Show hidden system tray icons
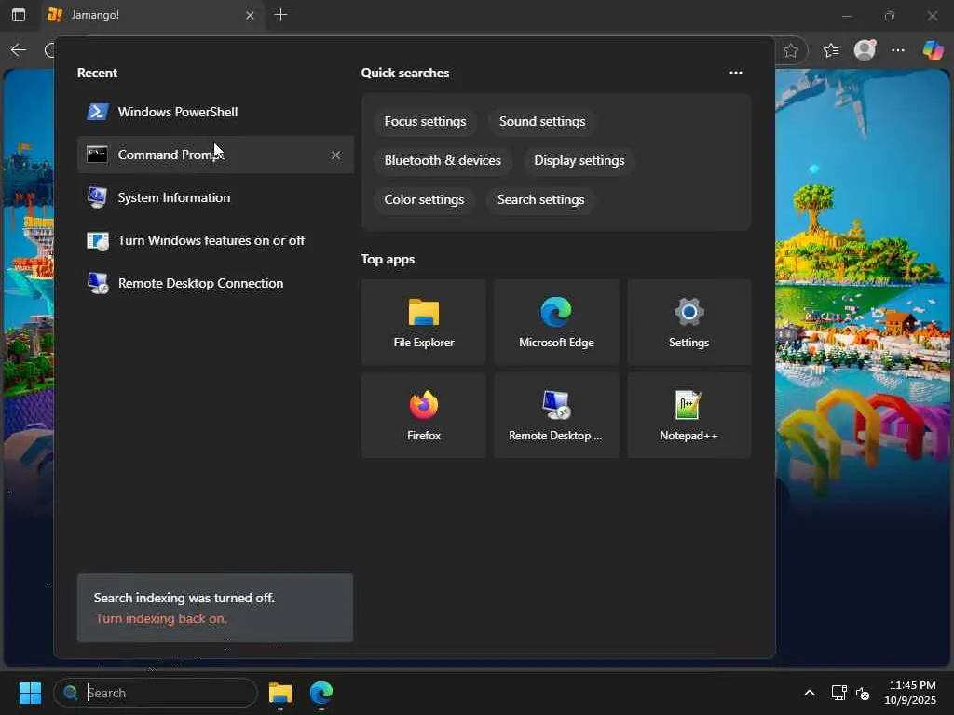 pyautogui.click(x=810, y=693)
